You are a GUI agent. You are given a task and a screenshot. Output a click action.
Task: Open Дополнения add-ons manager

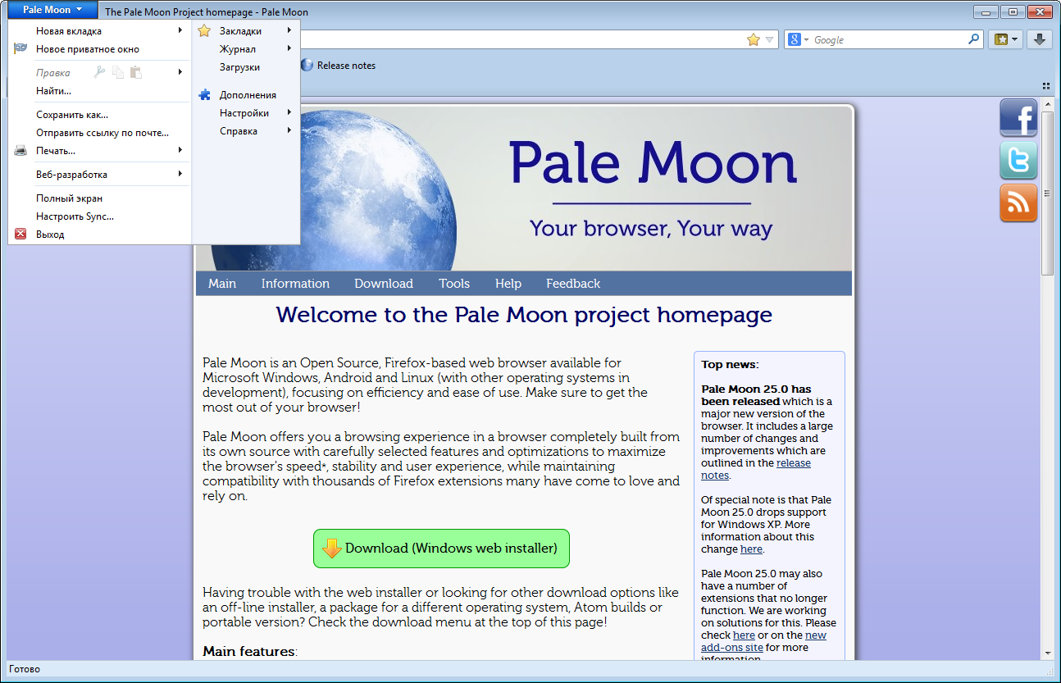(246, 95)
